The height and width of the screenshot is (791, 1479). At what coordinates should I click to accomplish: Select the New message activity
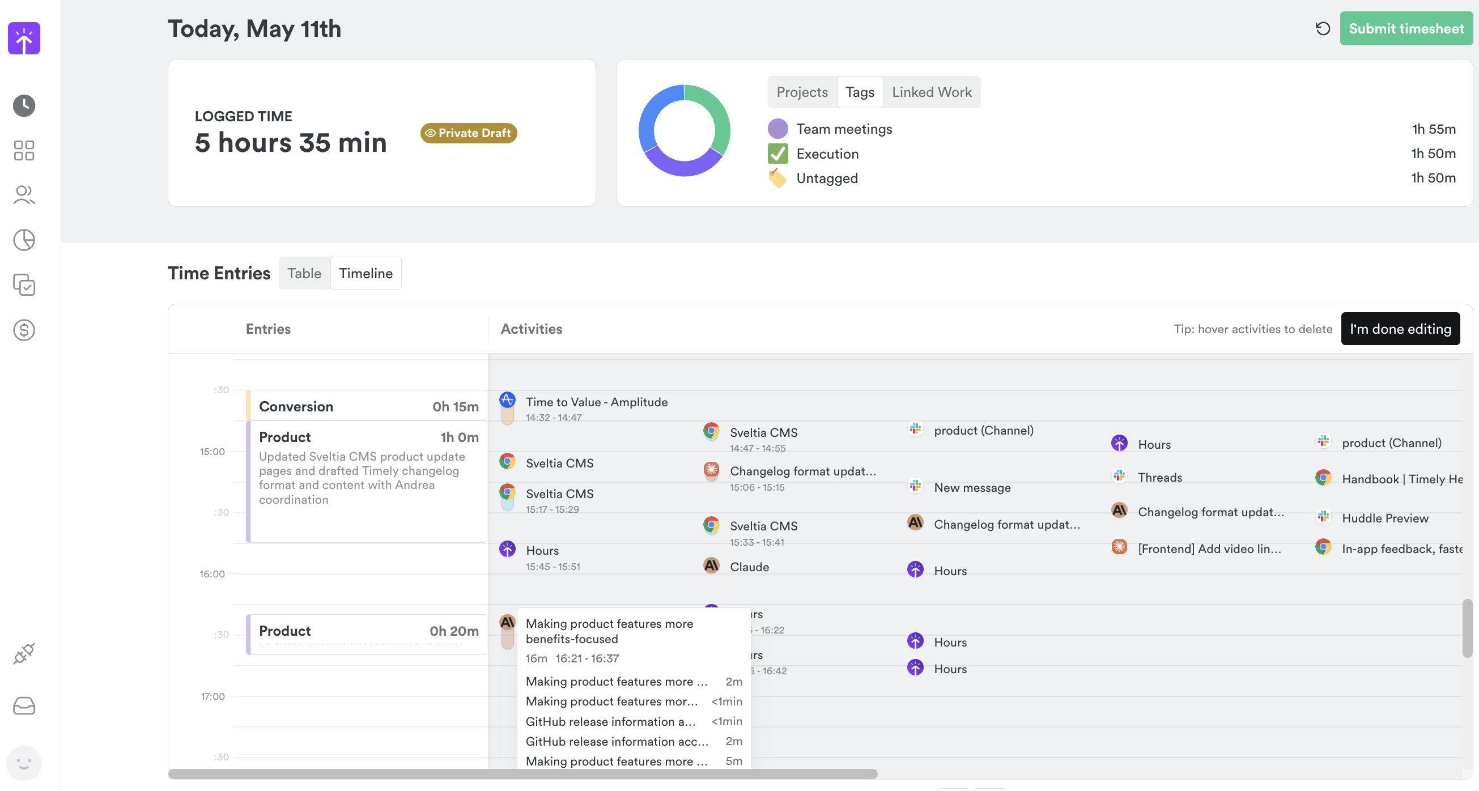click(x=972, y=487)
